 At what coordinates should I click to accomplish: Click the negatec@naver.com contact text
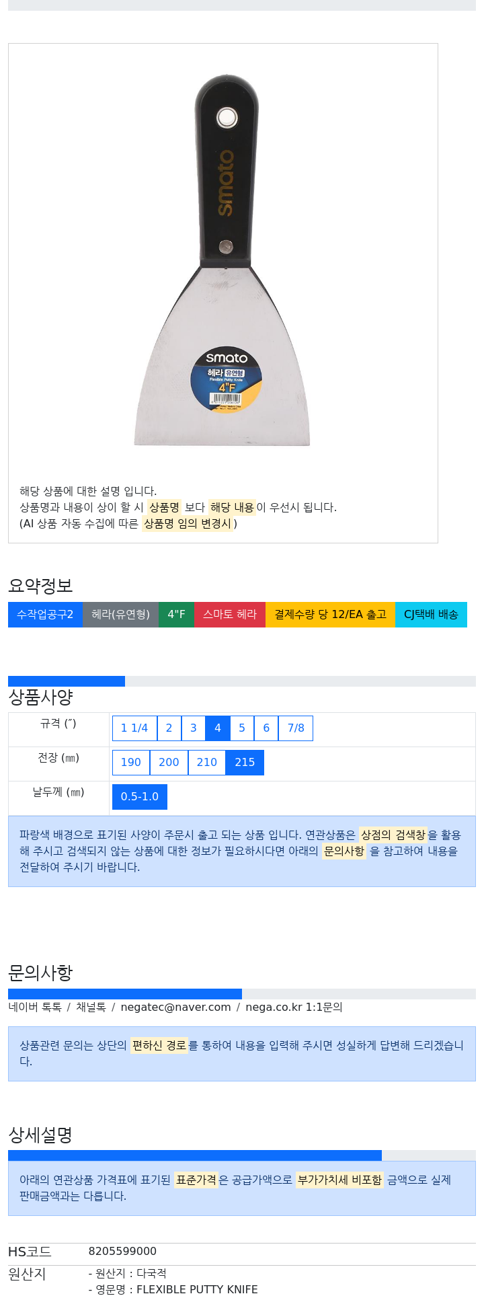click(175, 1007)
